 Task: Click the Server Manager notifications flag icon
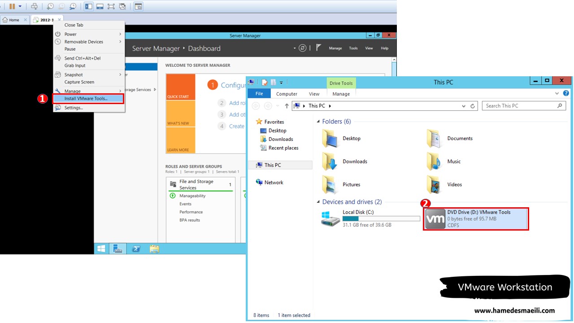pos(319,48)
